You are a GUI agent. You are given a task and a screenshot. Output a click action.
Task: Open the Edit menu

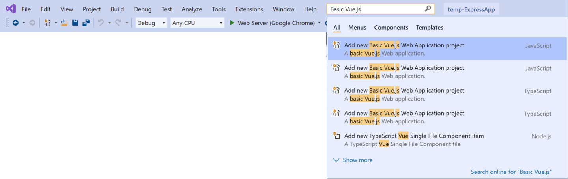coord(46,9)
